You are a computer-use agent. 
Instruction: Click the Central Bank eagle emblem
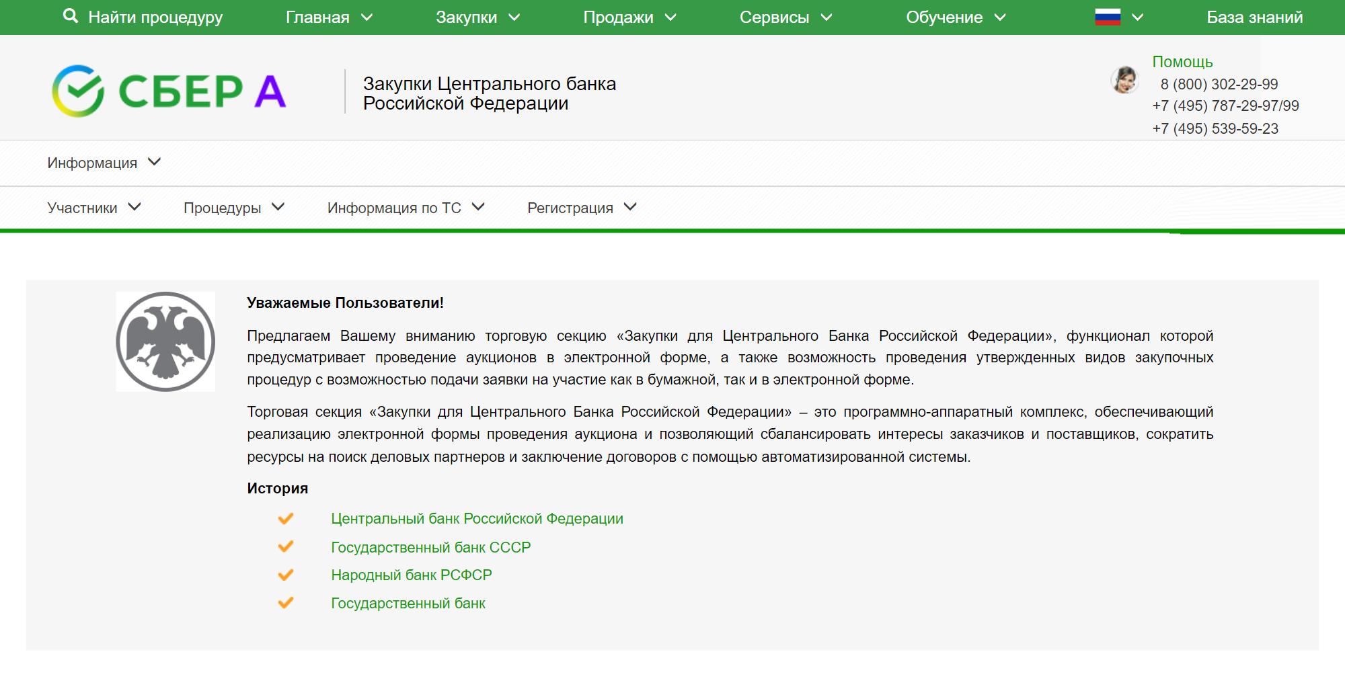click(165, 341)
